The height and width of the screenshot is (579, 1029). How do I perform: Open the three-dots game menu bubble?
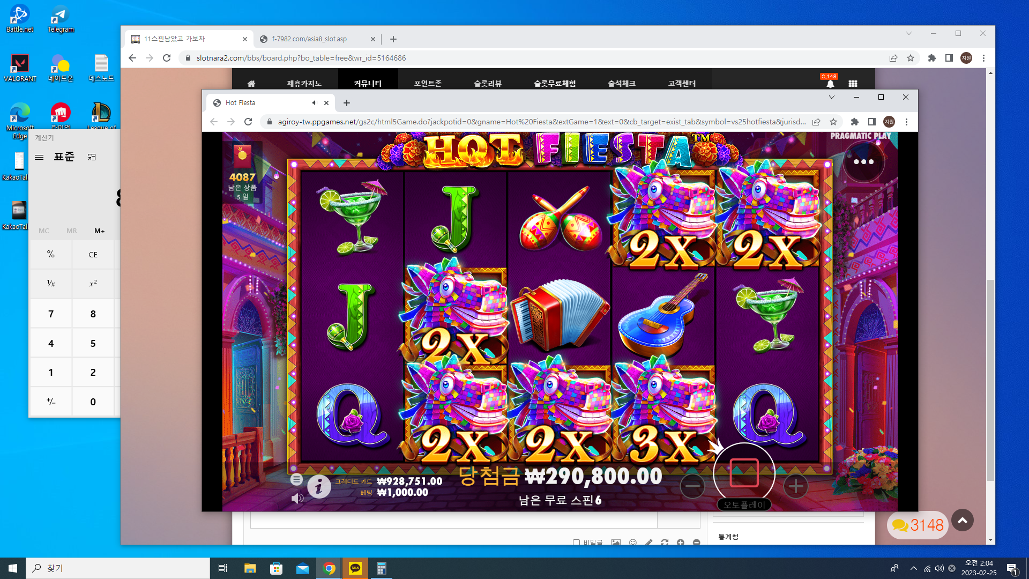[x=863, y=161]
